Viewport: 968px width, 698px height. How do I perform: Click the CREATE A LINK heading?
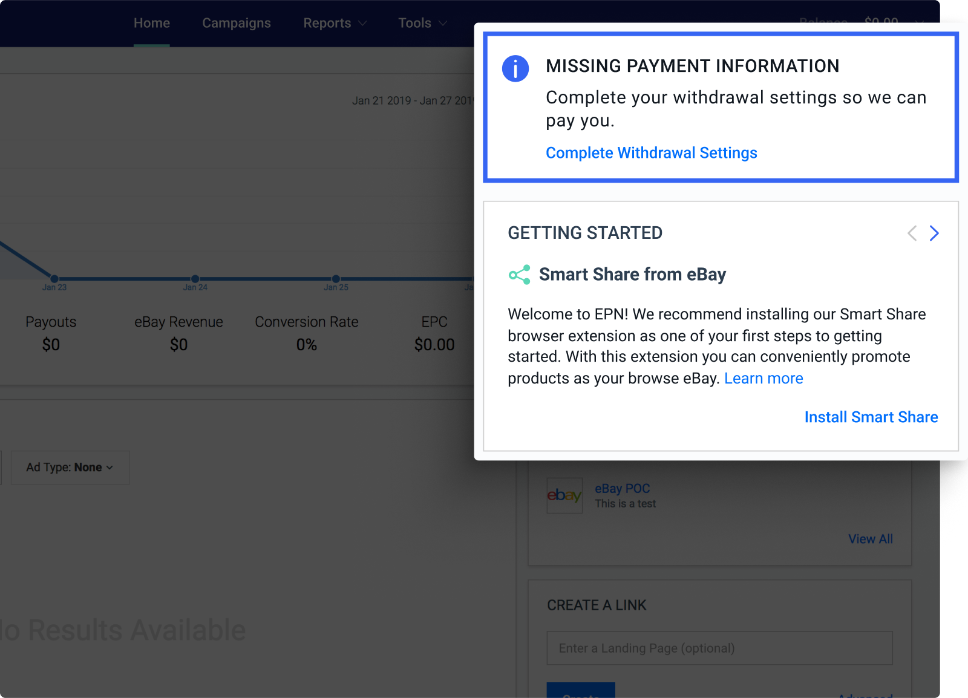click(x=597, y=605)
